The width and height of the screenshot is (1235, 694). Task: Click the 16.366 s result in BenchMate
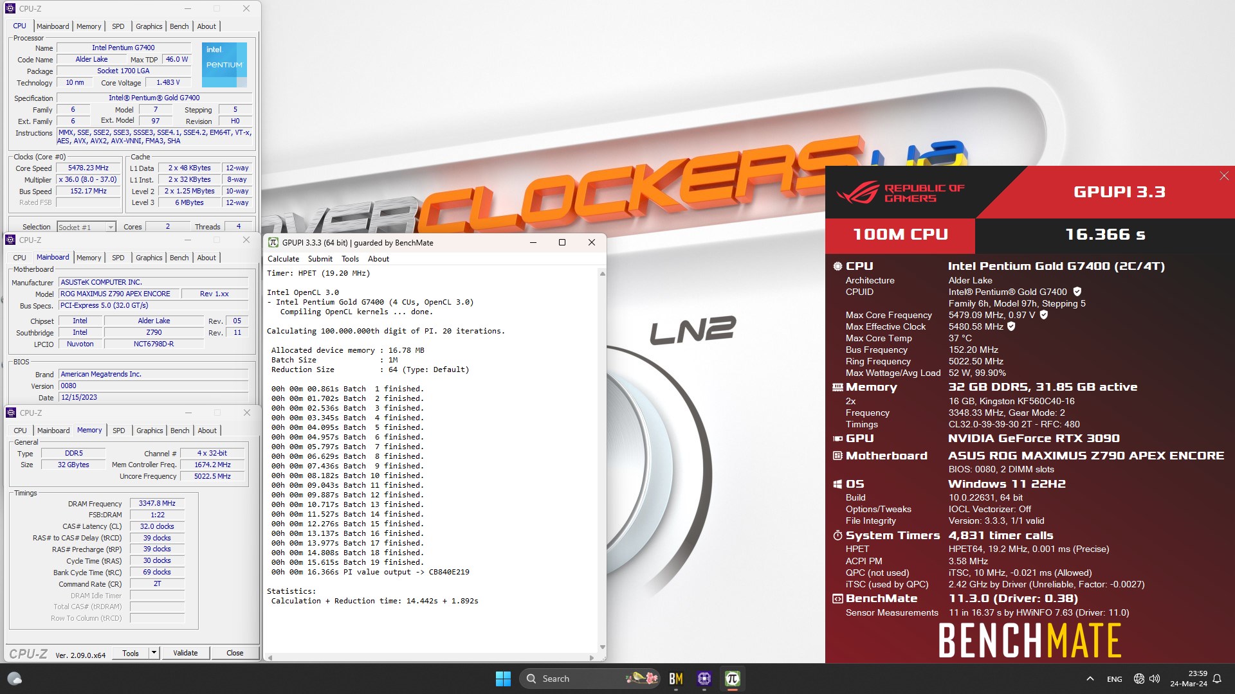click(x=1105, y=235)
